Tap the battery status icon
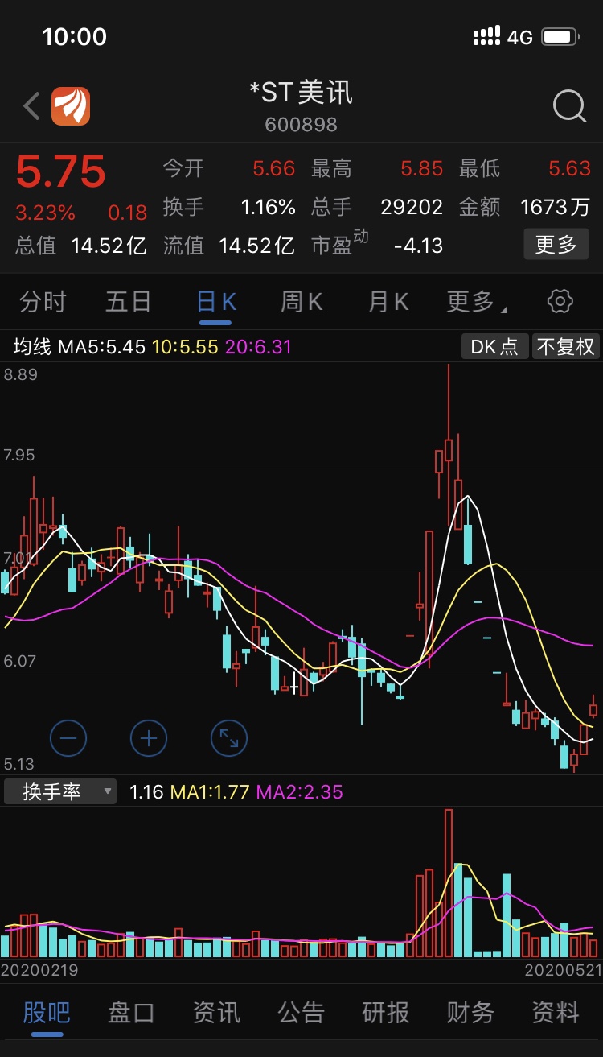 [x=561, y=37]
